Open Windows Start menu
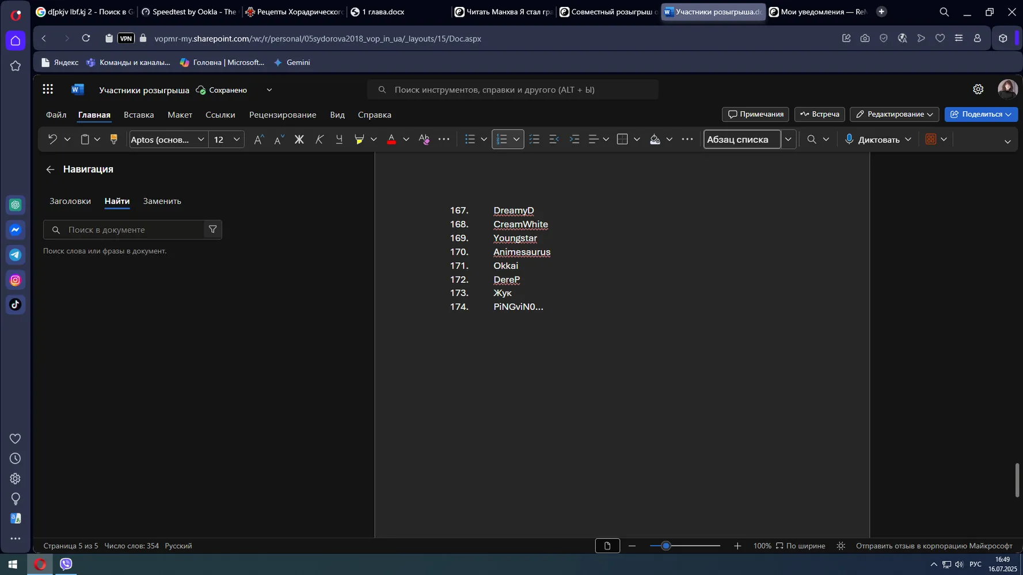1023x575 pixels. 13,564
